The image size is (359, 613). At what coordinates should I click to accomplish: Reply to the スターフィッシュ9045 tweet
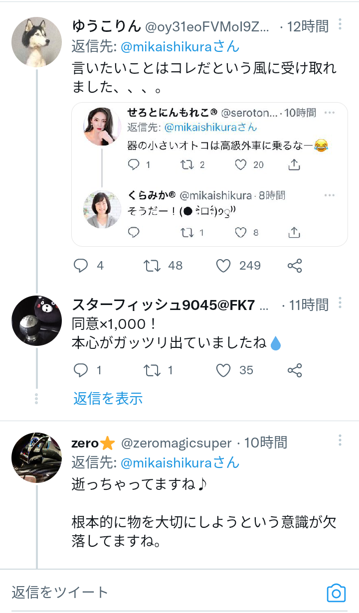click(x=81, y=370)
